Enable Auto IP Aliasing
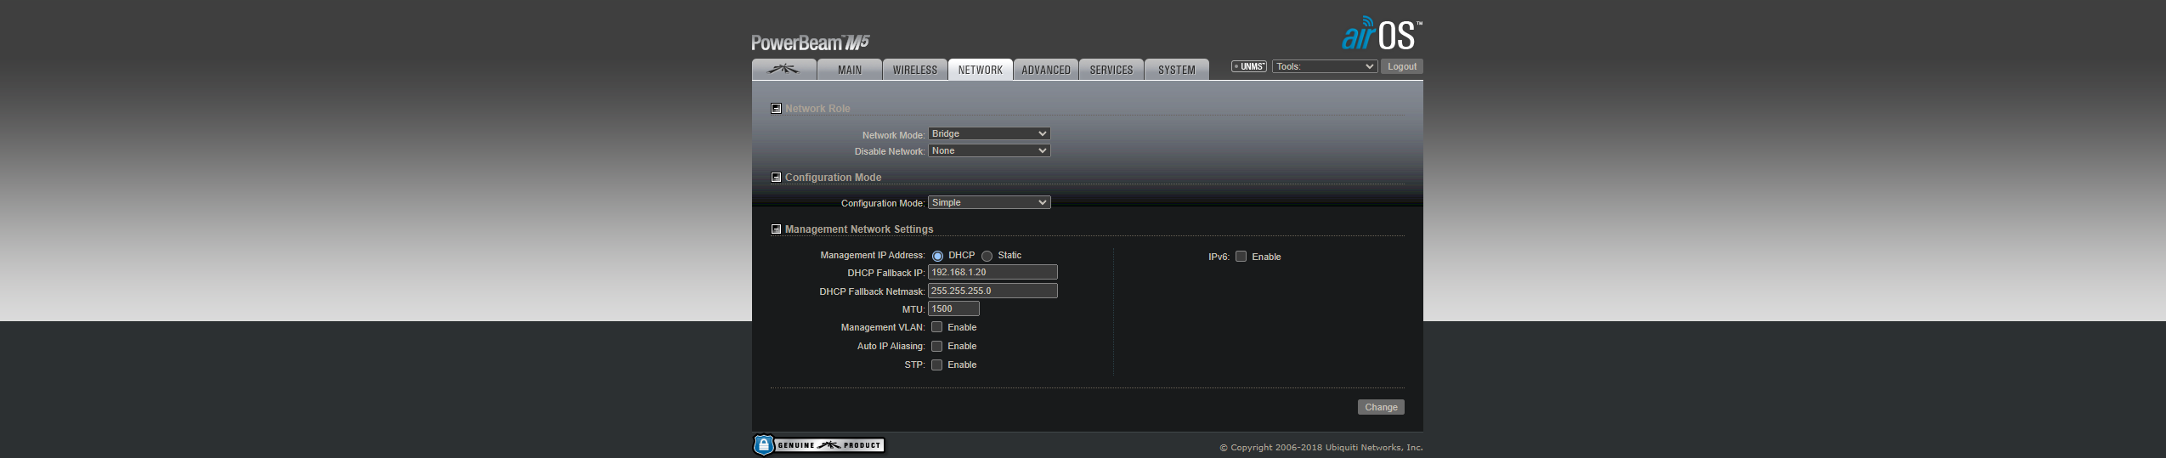The height and width of the screenshot is (458, 2166). [936, 346]
